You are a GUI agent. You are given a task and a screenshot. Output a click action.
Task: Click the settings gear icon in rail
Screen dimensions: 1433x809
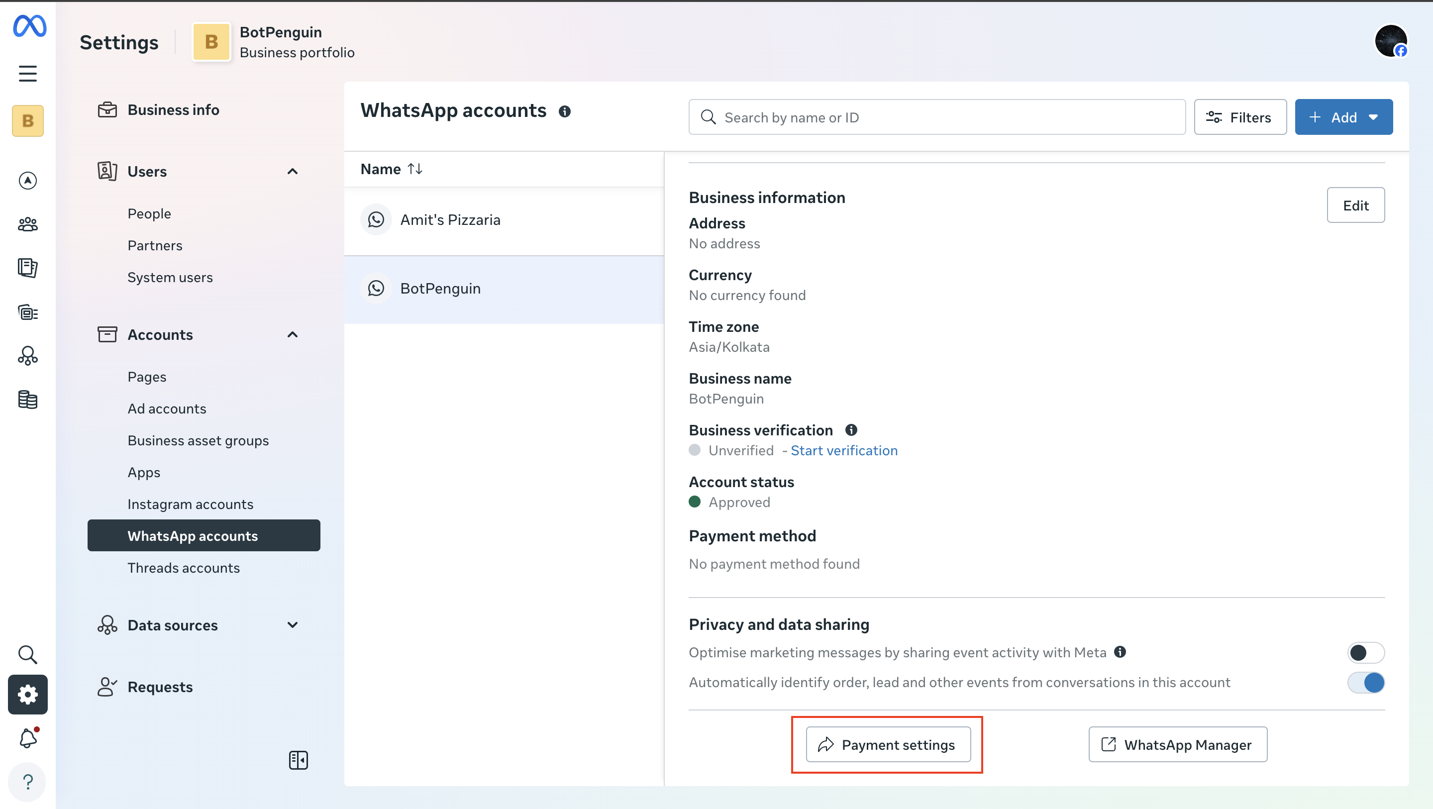click(x=28, y=695)
